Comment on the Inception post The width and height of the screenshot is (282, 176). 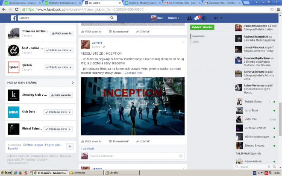pyautogui.click(x=119, y=141)
